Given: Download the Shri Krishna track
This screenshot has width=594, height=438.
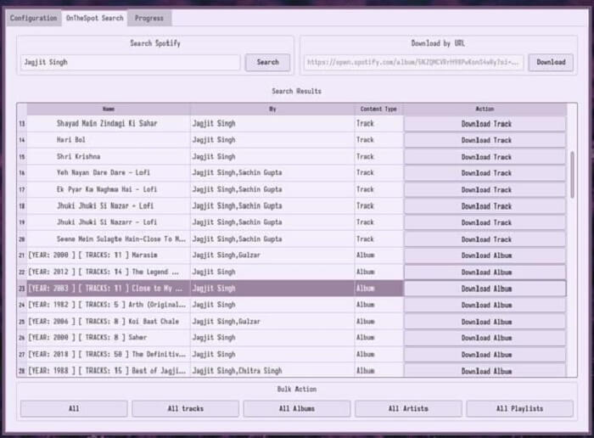Looking at the screenshot, I should click(x=485, y=157).
